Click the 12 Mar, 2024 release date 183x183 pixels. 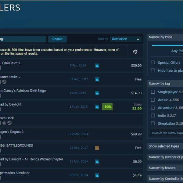pyautogui.click(x=79, y=162)
